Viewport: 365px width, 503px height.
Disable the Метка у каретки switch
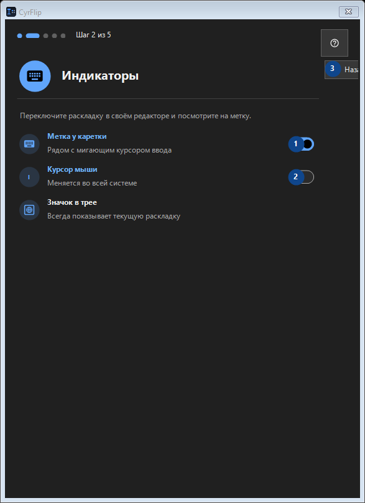coord(301,144)
